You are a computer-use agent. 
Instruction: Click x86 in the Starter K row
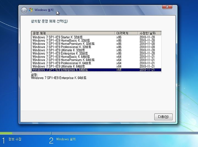pos(119,37)
